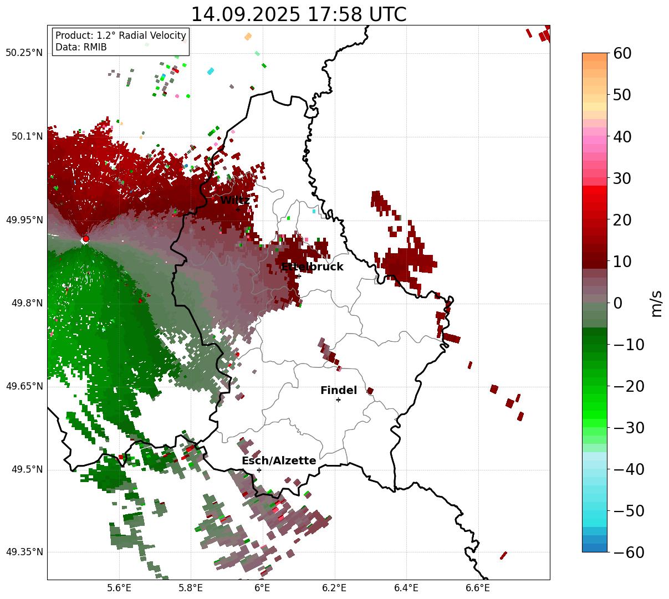
Task: Click the Findel station label
Action: 339,391
